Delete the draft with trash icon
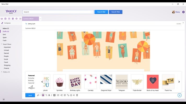 77,95
